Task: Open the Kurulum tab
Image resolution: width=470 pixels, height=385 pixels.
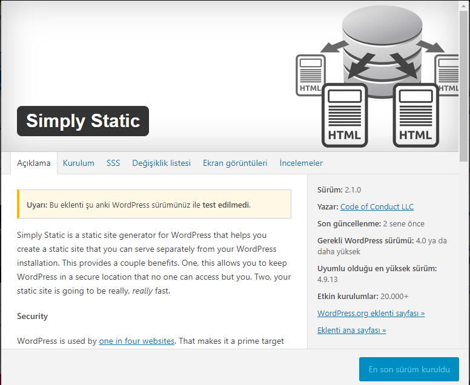Action: [x=79, y=163]
